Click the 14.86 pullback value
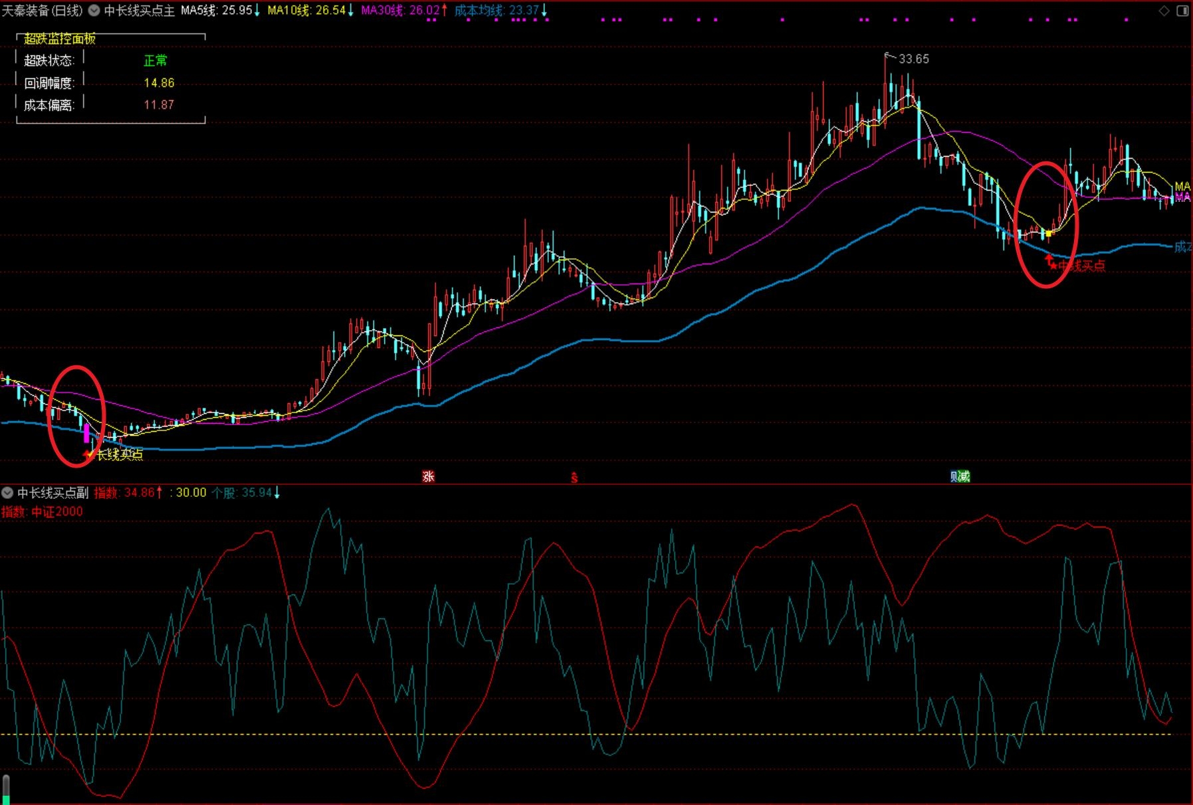1193x805 pixels. [x=159, y=83]
